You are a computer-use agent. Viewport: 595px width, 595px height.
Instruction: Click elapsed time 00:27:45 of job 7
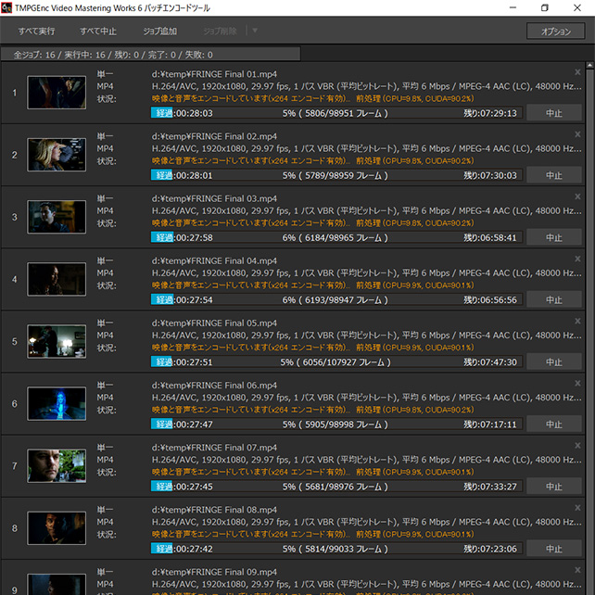pyautogui.click(x=195, y=487)
